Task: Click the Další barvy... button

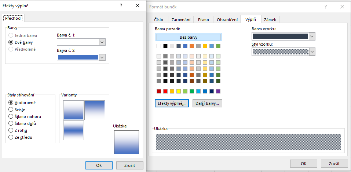Action: click(207, 103)
